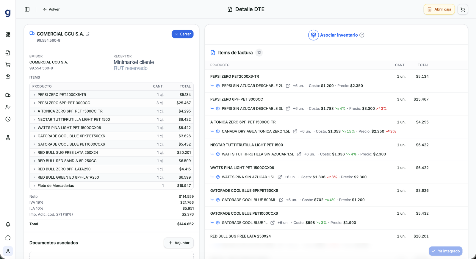The height and width of the screenshot is (259, 476).
Task: Open the document import icon in sidebar
Action: [8, 53]
